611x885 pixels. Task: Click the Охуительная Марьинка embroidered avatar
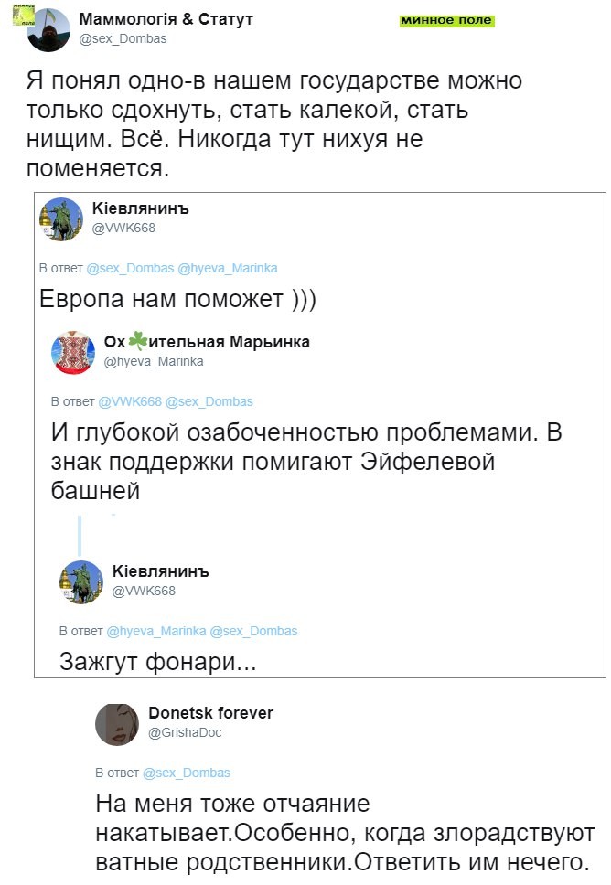74,352
